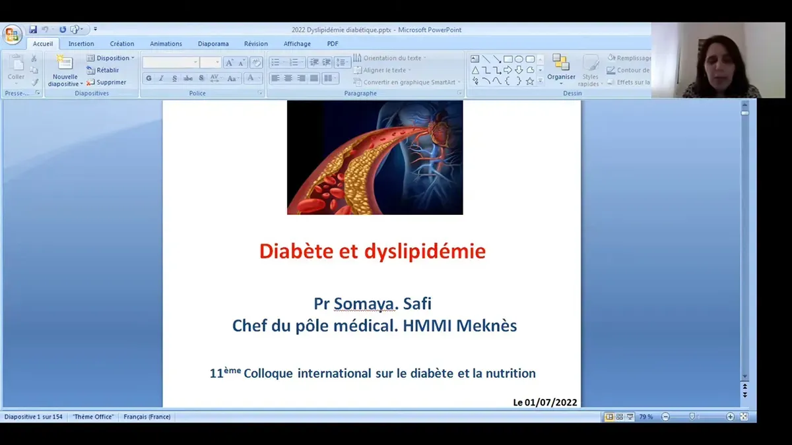Open the font name combo box
The width and height of the screenshot is (792, 445).
tap(170, 62)
